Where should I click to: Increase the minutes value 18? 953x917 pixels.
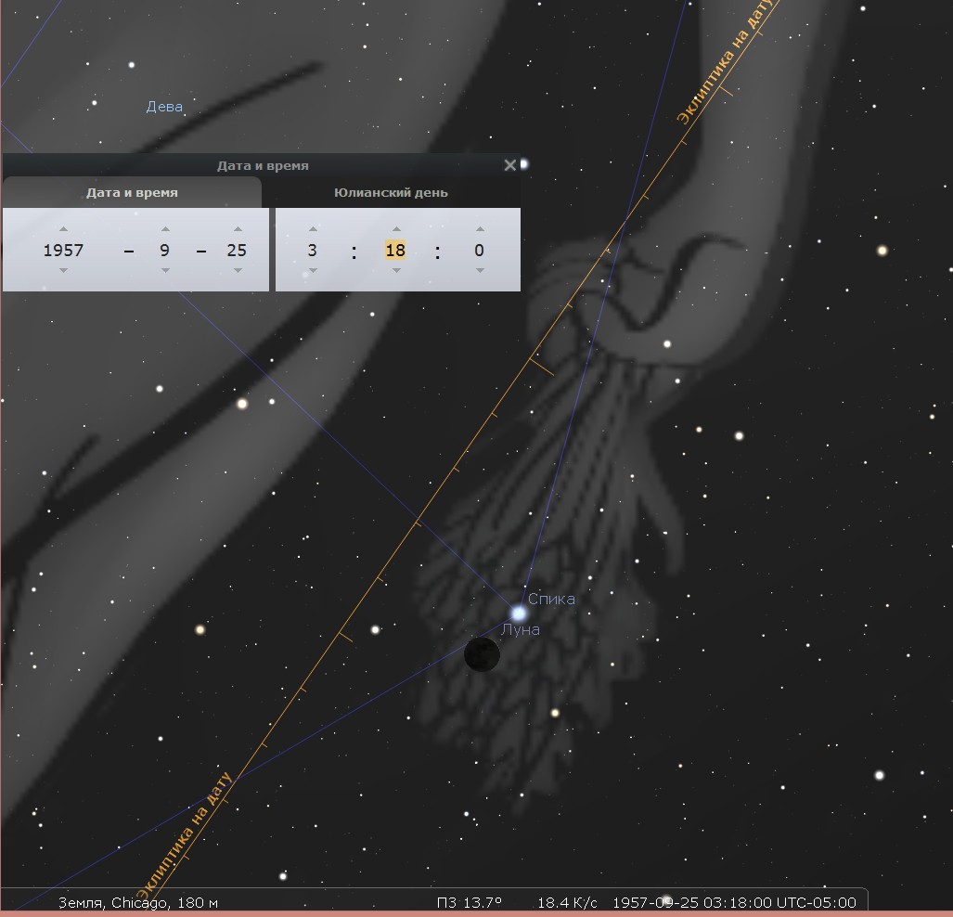tap(396, 229)
